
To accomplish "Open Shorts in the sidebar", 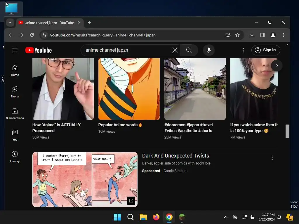I will coord(15,92).
